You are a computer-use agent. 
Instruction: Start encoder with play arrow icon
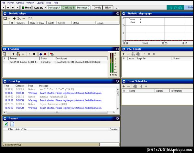coord(29,54)
